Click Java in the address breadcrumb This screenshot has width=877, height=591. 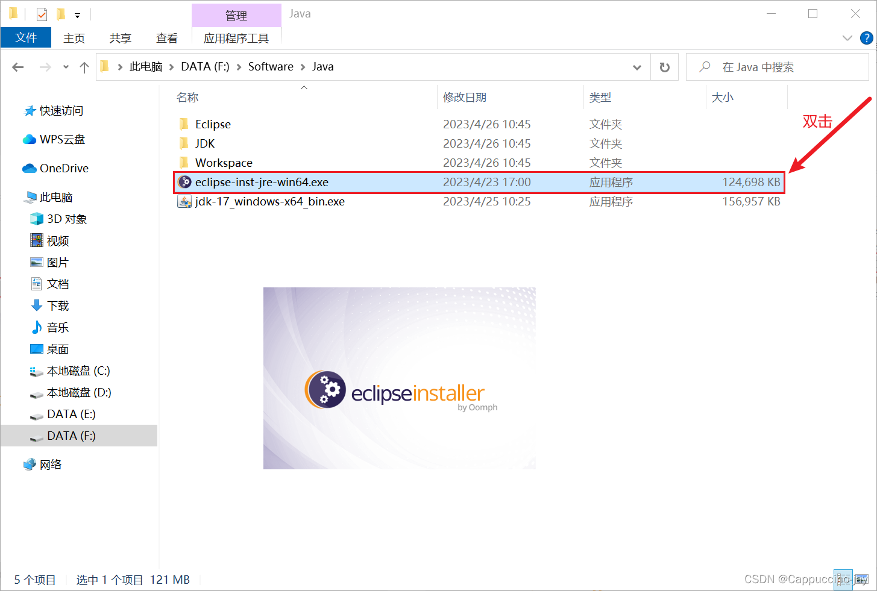[322, 67]
